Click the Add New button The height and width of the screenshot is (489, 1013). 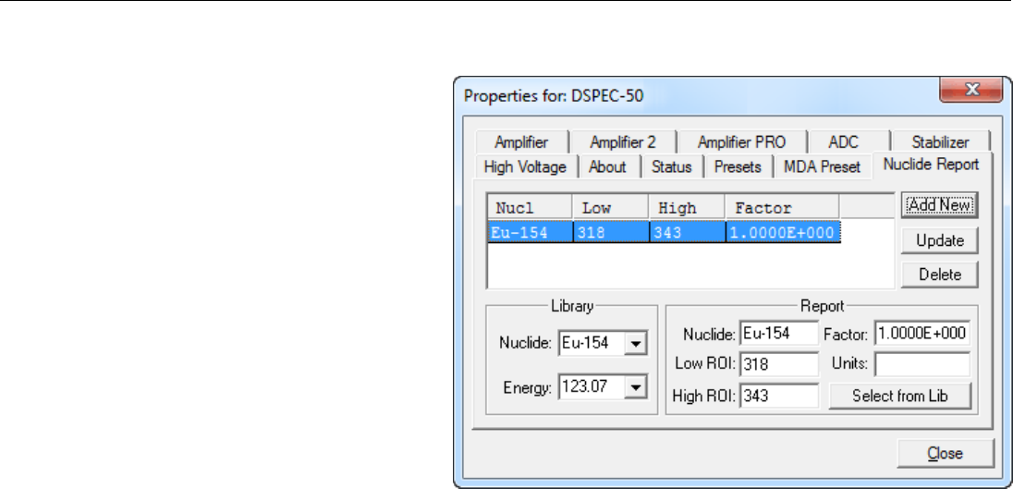point(939,205)
